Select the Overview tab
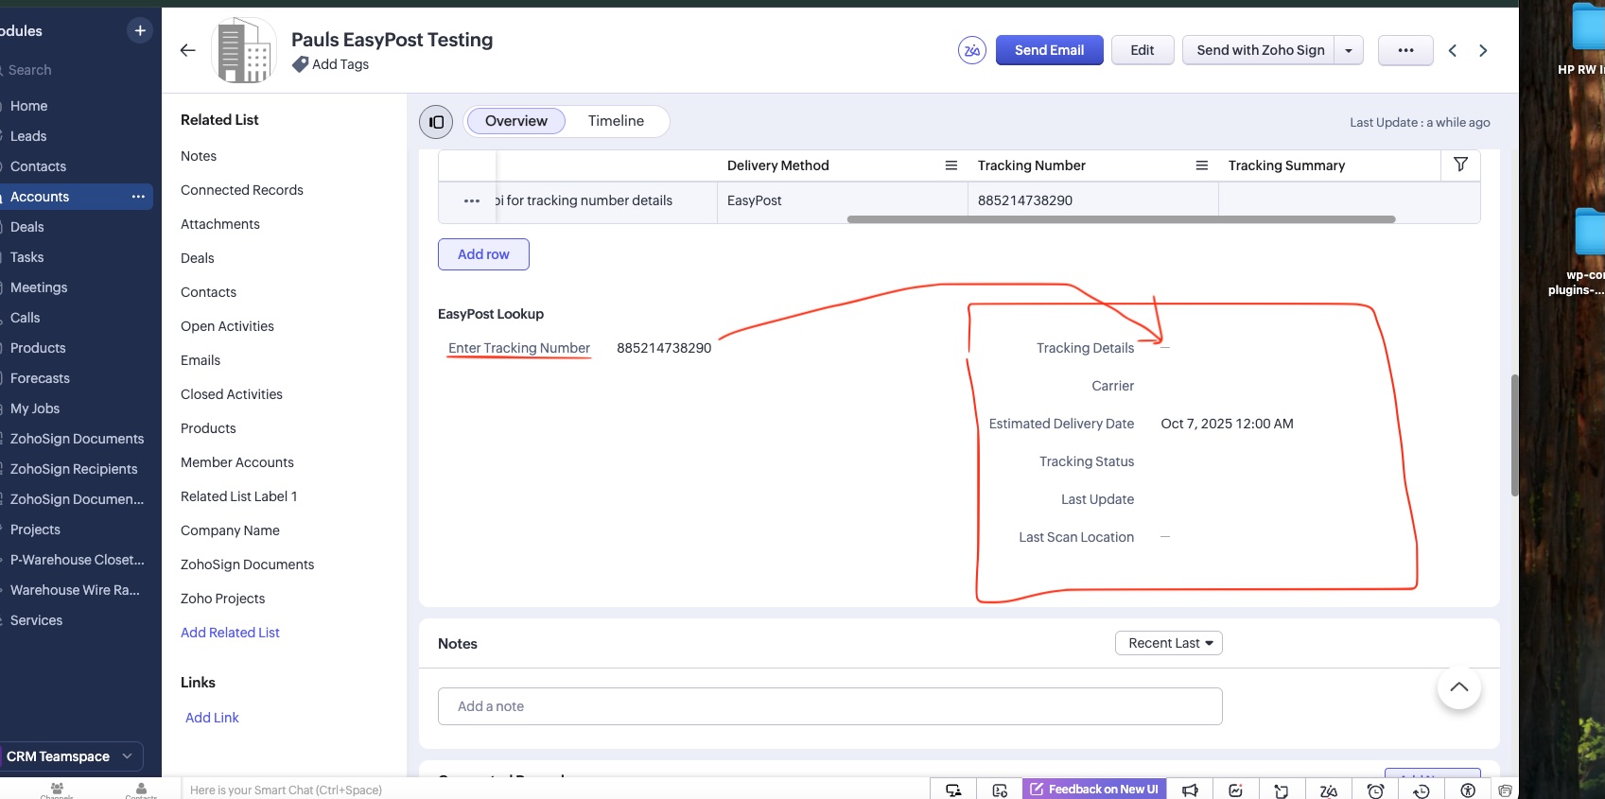 (x=516, y=121)
